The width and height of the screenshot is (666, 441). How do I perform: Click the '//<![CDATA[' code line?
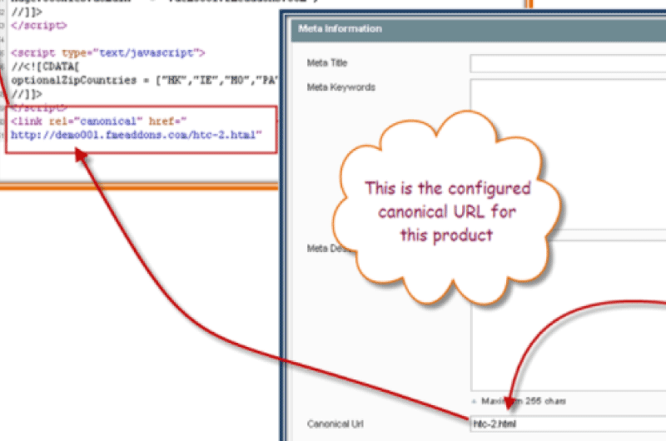click(45, 67)
